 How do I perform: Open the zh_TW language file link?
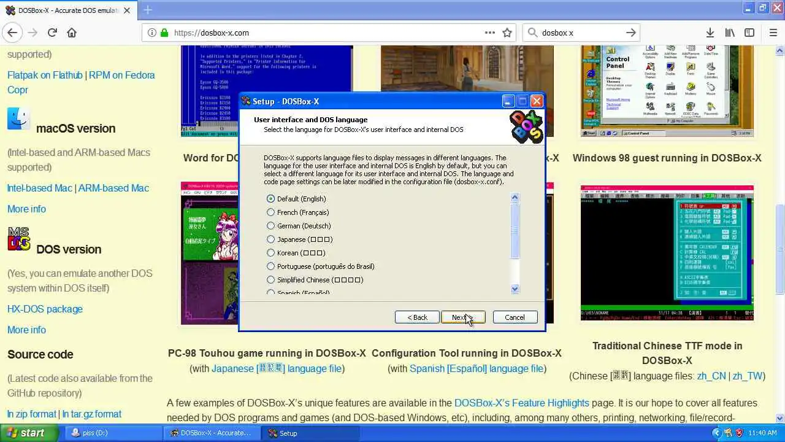click(x=747, y=376)
